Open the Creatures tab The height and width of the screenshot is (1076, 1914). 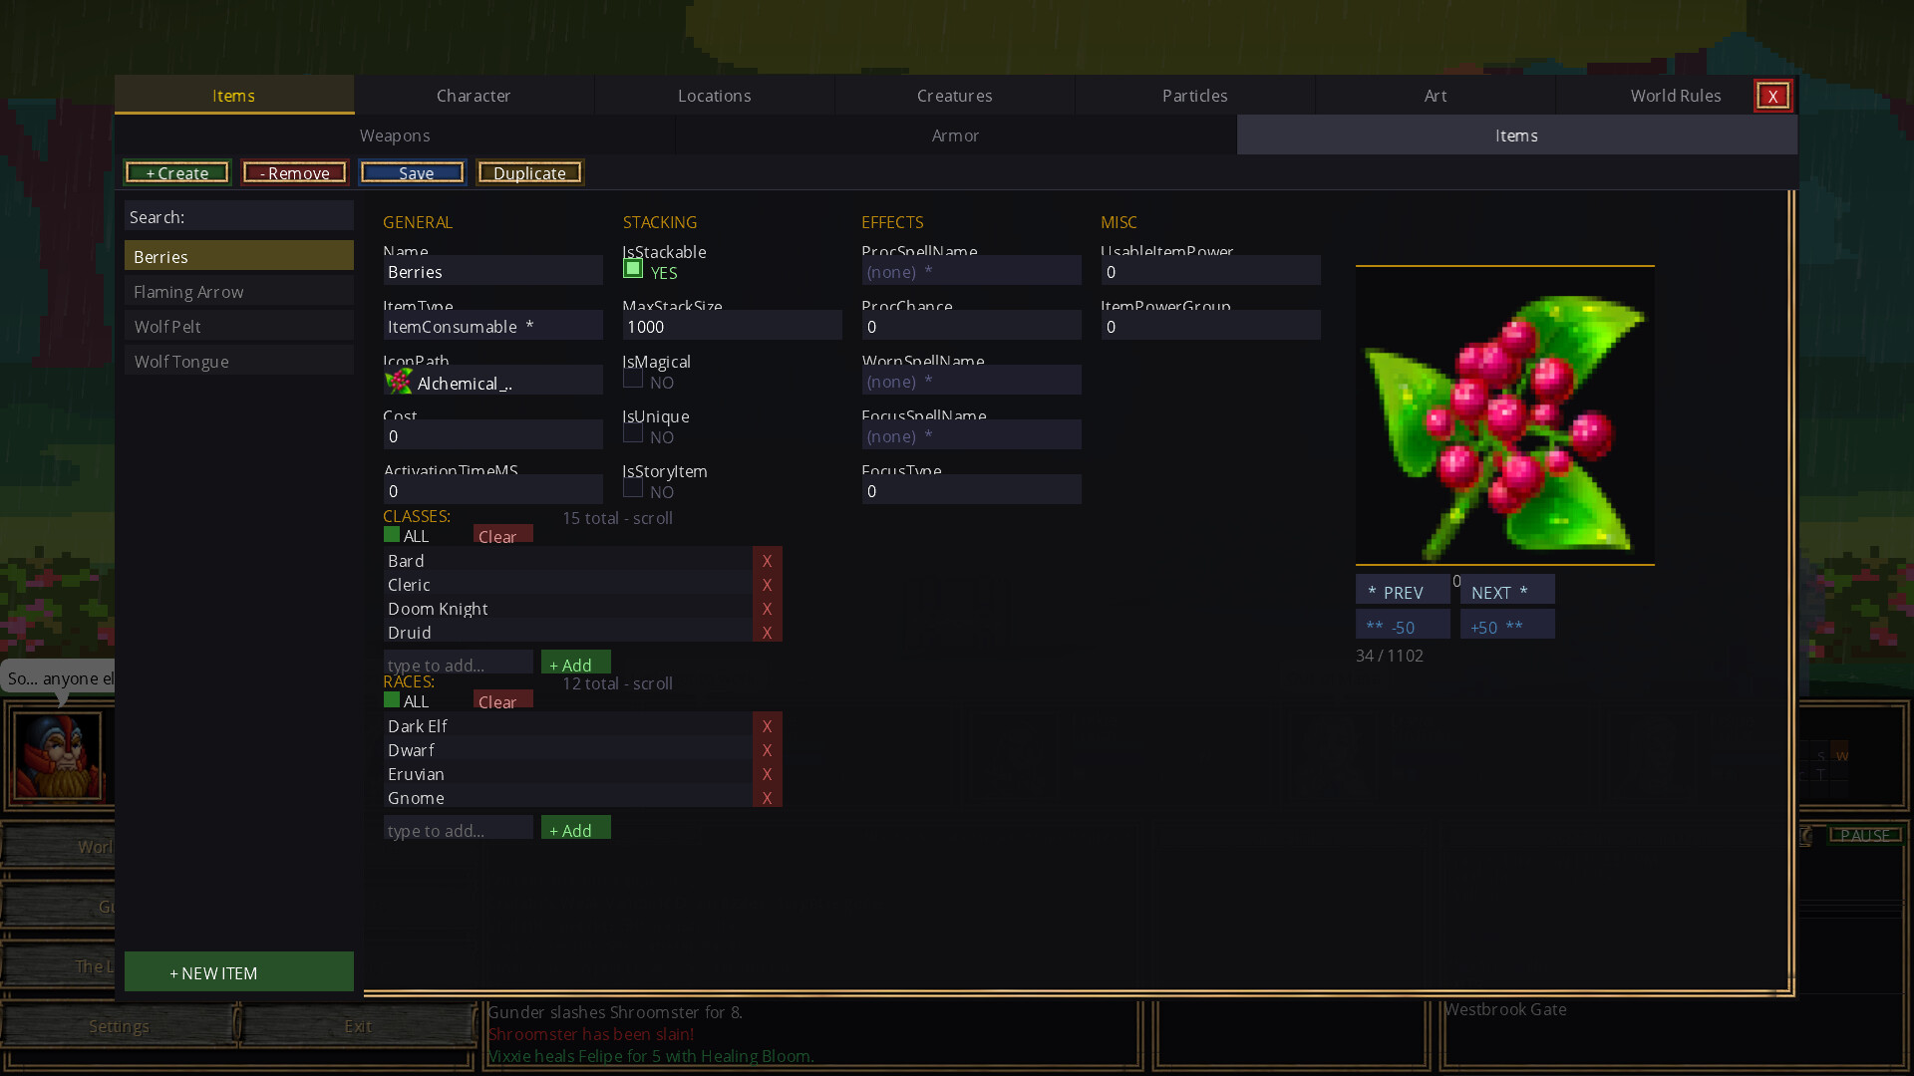(954, 96)
